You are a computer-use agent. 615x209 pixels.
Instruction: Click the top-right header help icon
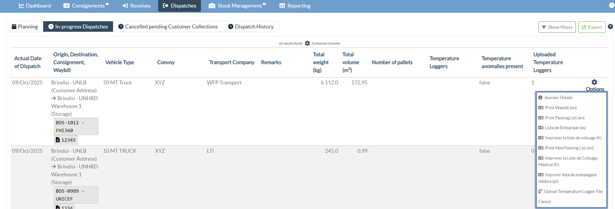pyautogui.click(x=611, y=5)
